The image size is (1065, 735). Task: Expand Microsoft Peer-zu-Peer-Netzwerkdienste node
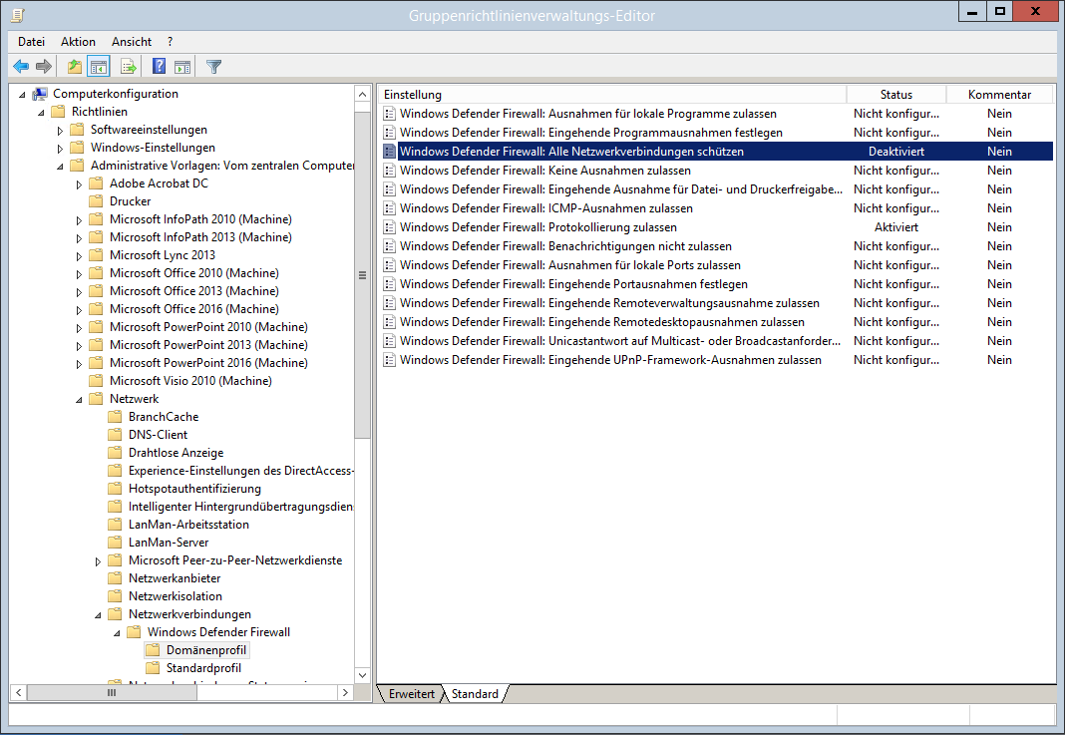click(98, 561)
